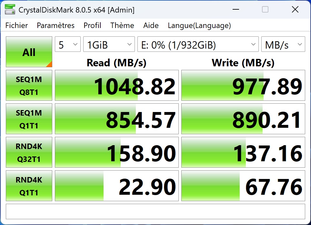The height and width of the screenshot is (225, 311).
Task: Open the test count dropdown showing 5
Action: 68,44
